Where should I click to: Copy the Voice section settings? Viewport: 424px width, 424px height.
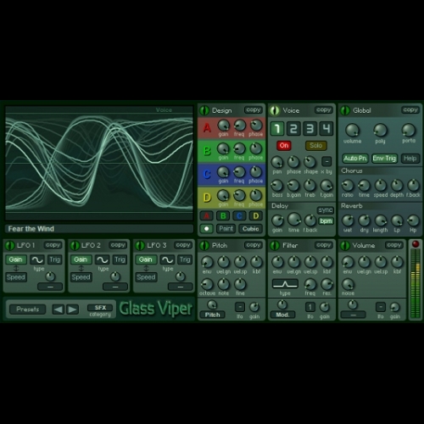click(324, 110)
